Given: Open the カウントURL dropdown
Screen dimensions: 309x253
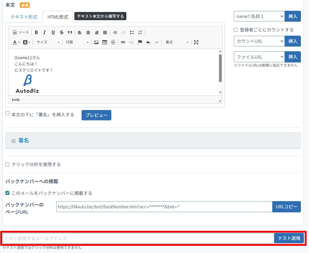Looking at the screenshot, I should tap(259, 41).
